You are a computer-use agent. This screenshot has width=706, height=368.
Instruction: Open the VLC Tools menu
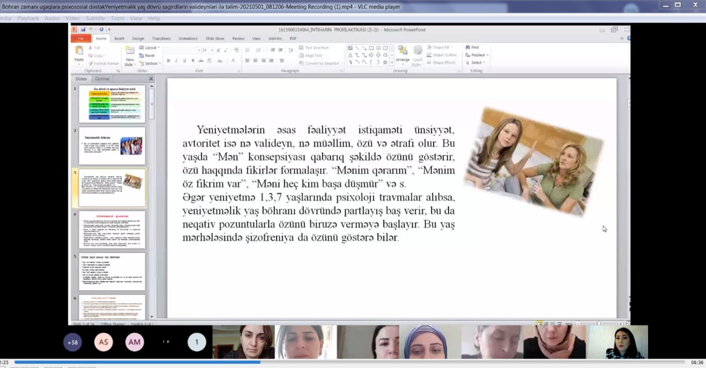[x=117, y=18]
